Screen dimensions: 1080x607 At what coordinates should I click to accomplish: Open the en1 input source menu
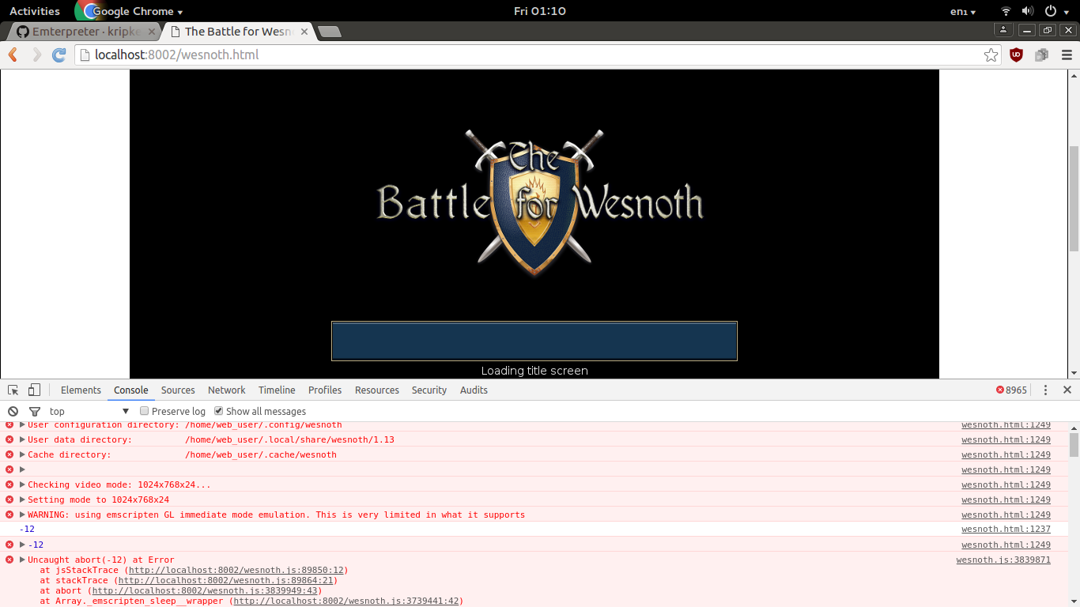(962, 11)
